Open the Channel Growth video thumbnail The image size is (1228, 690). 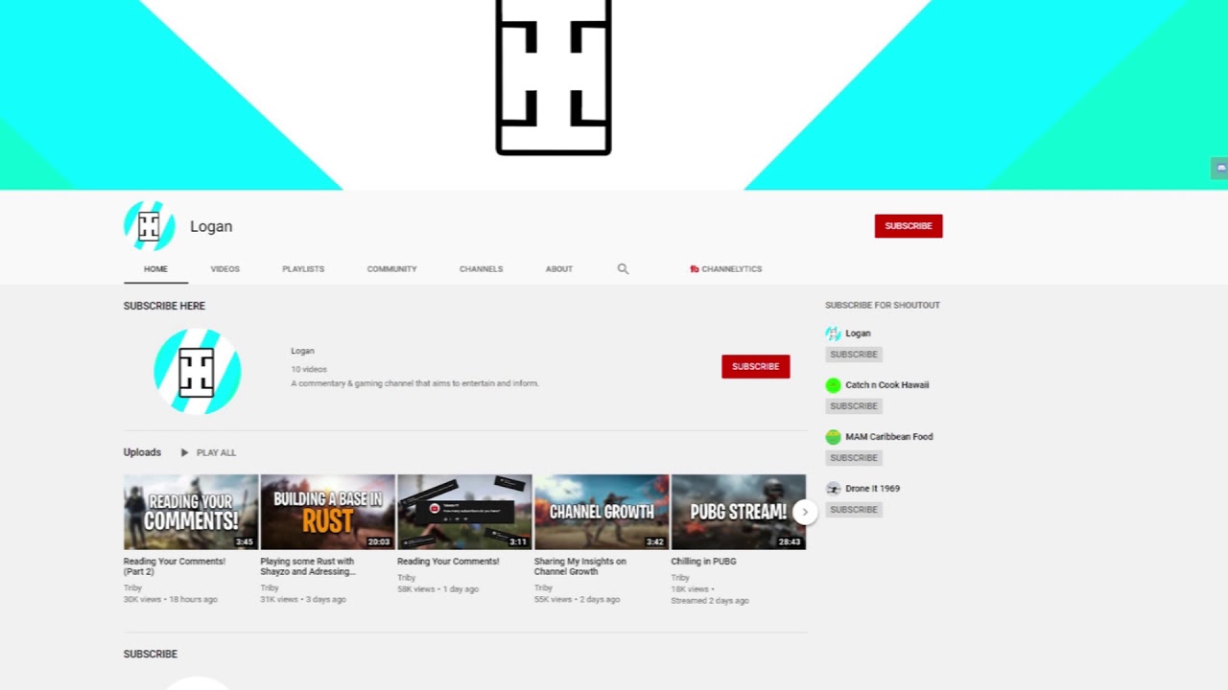[x=602, y=512]
